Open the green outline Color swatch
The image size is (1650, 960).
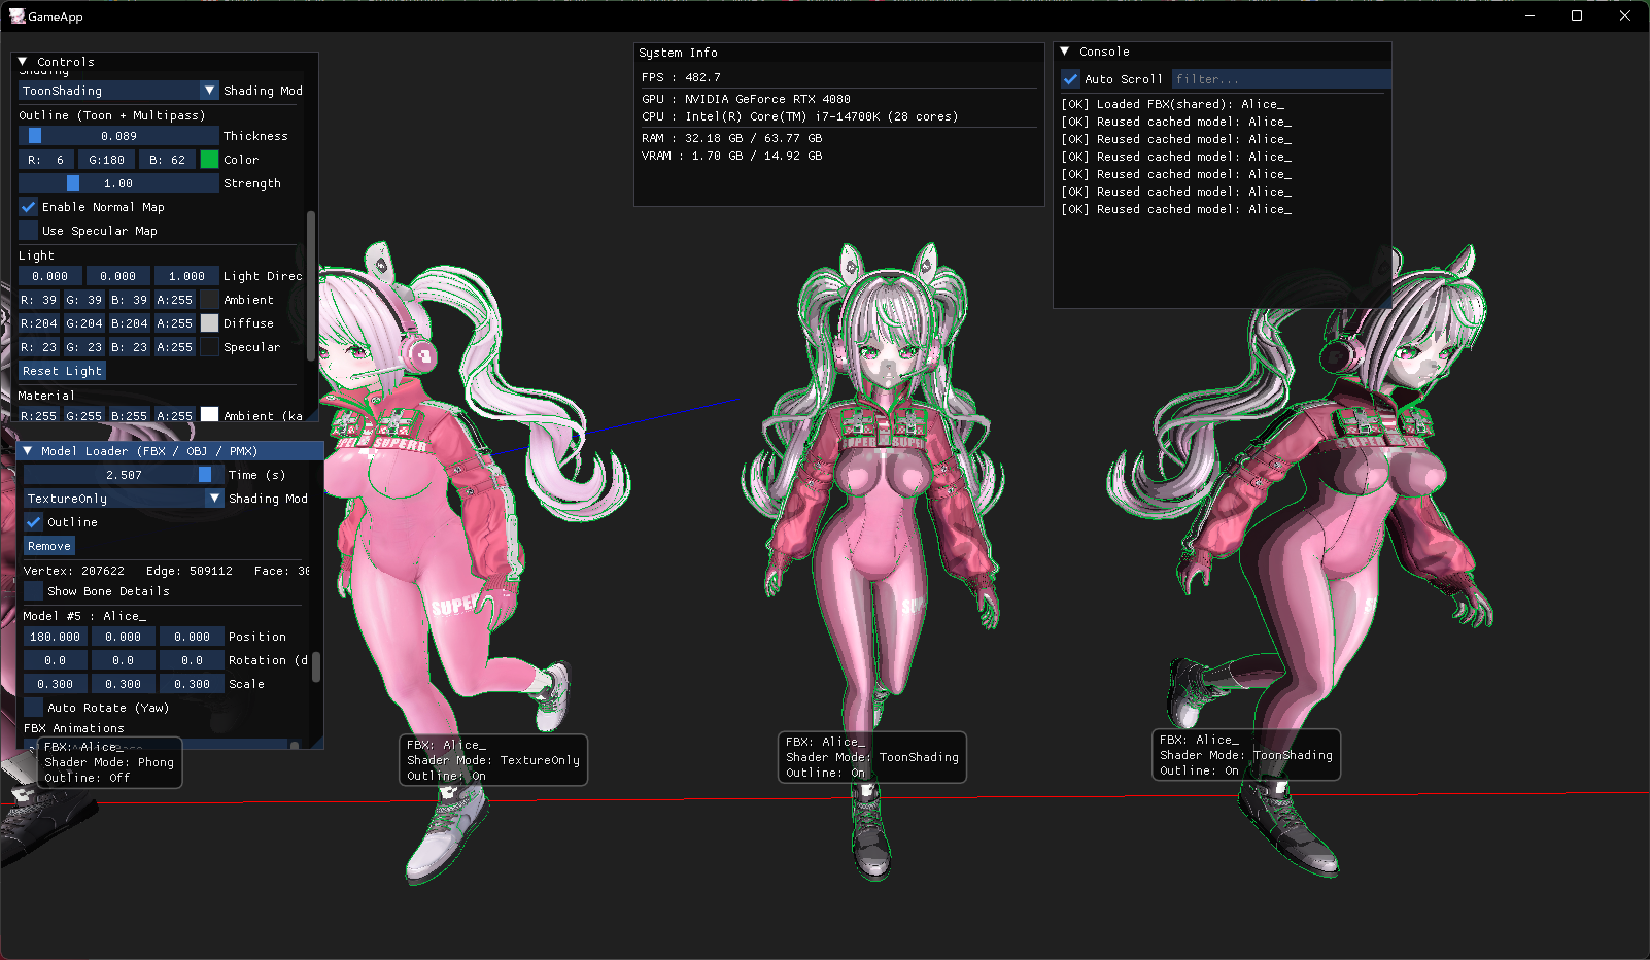209,159
